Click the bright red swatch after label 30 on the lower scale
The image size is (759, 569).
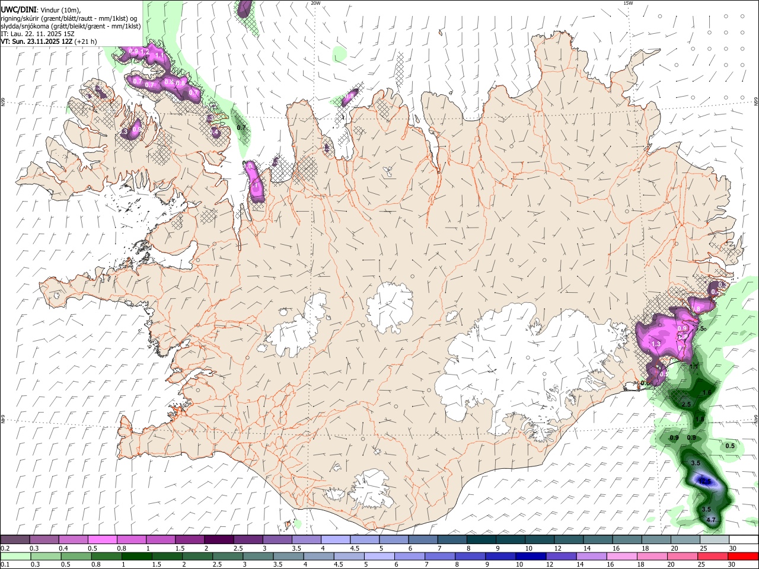click(x=744, y=557)
